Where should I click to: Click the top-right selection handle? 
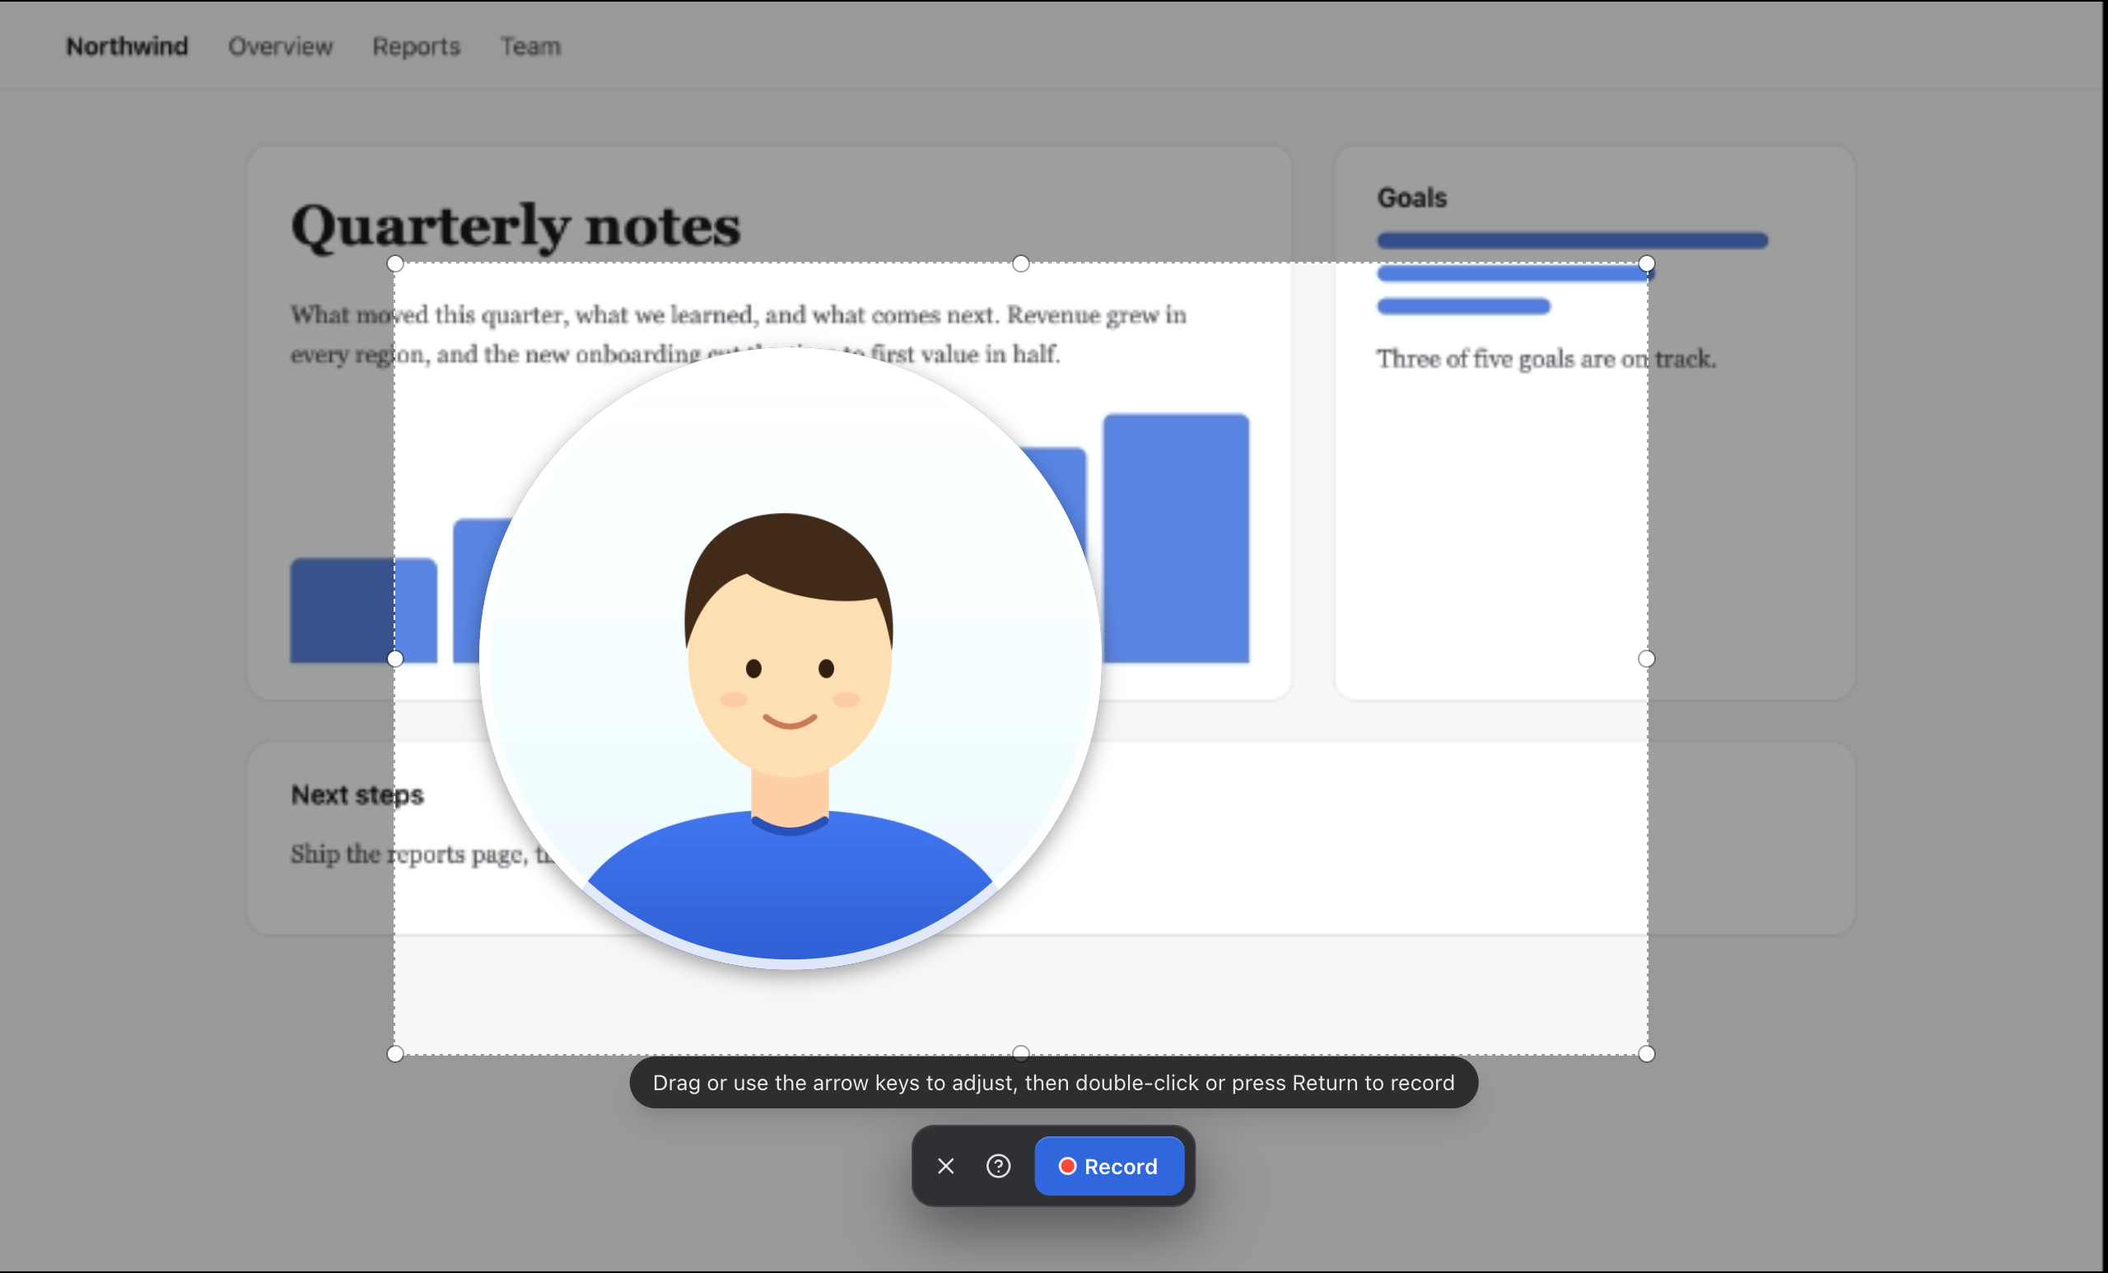click(x=1646, y=263)
